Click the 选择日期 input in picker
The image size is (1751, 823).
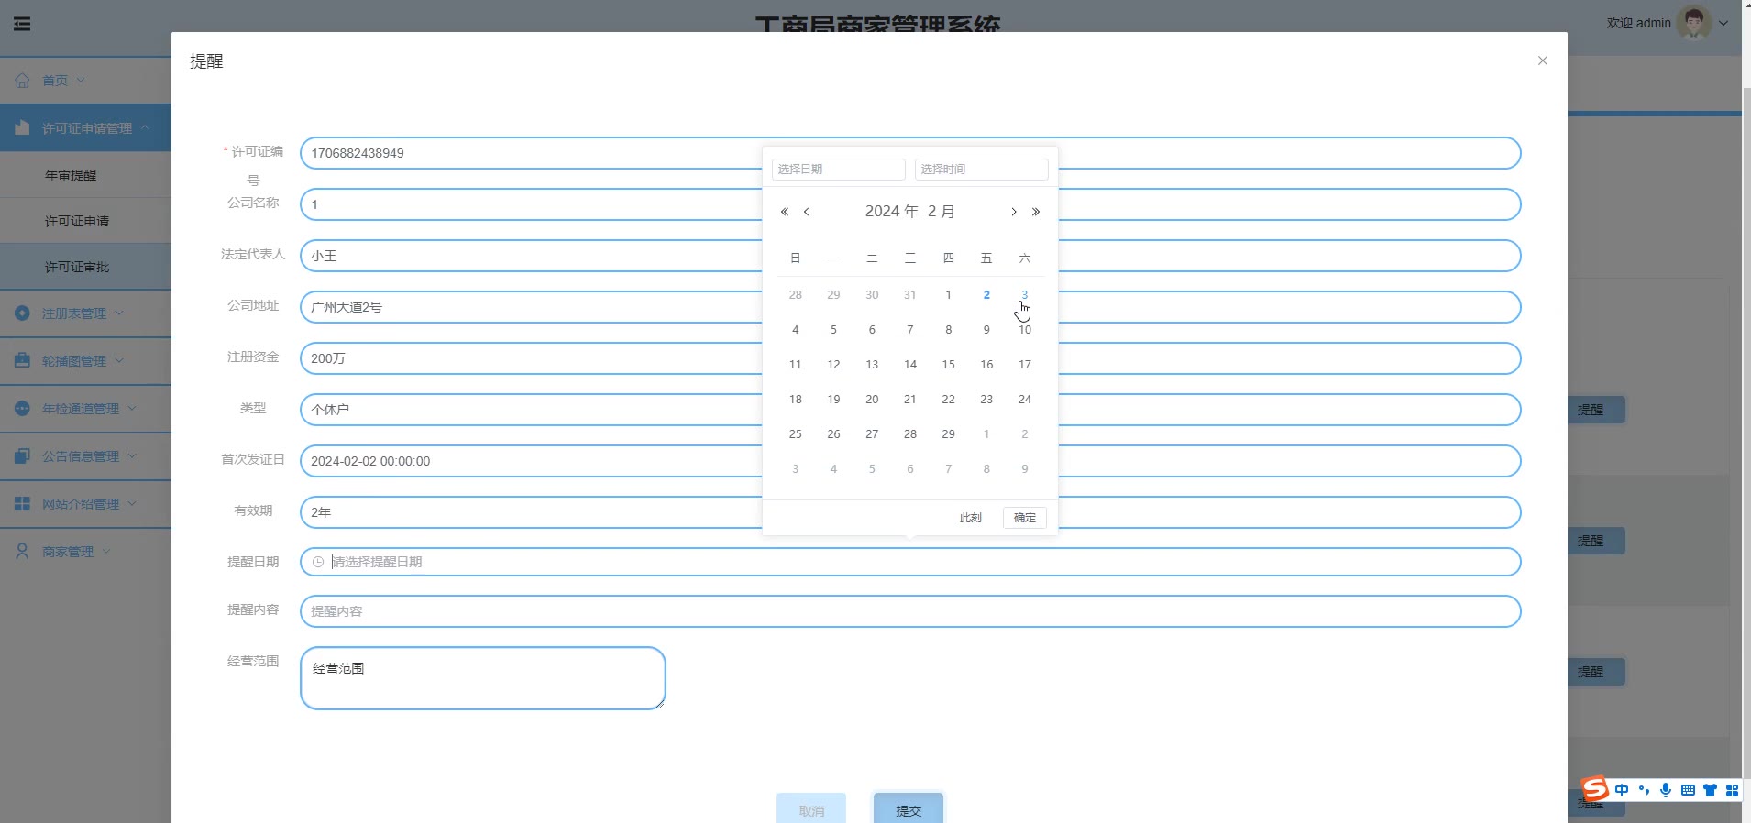click(839, 170)
